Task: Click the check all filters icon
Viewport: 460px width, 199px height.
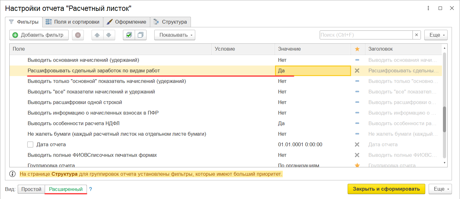Action: pyautogui.click(x=129, y=35)
